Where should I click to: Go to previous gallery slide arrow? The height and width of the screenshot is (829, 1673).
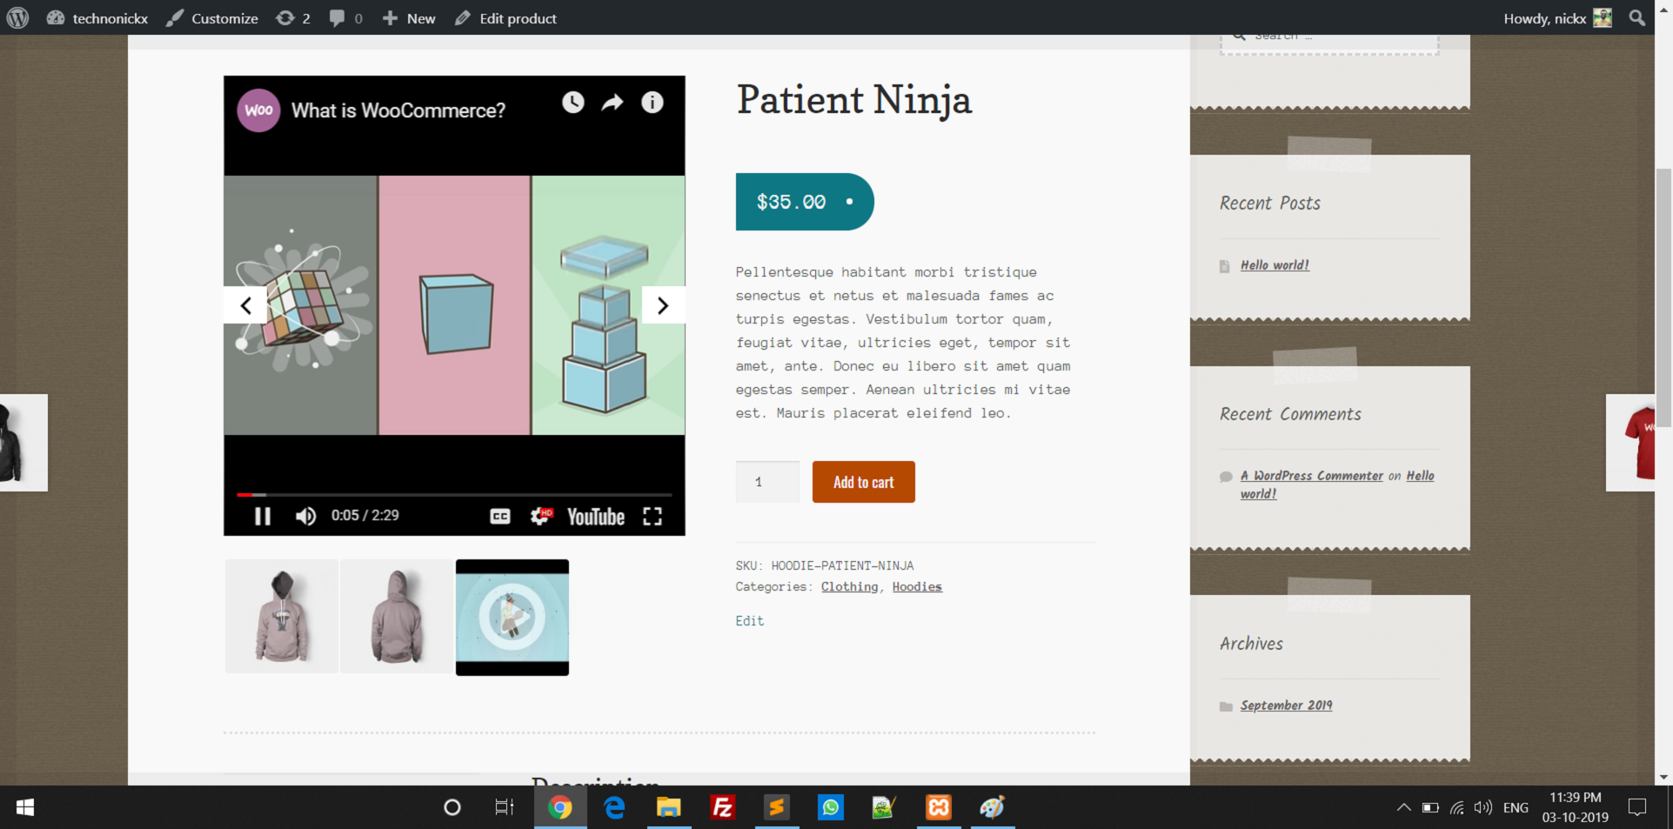[x=246, y=305]
